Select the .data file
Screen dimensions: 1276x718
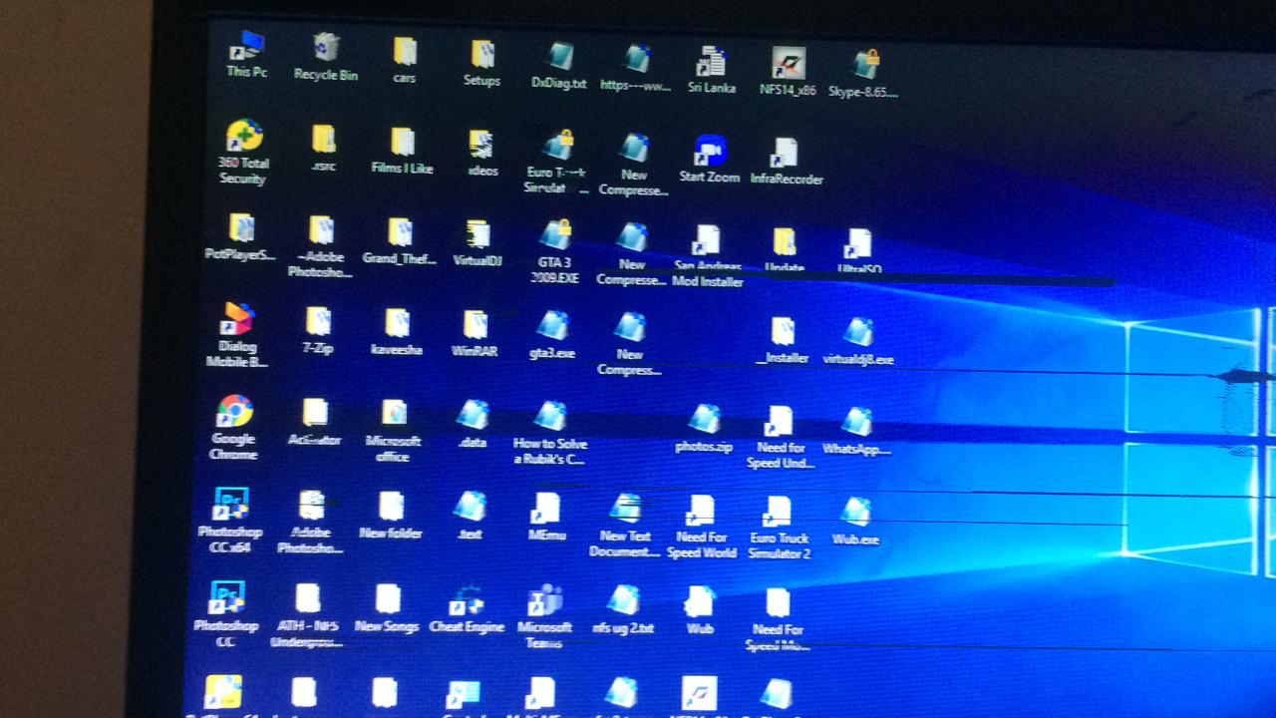click(x=472, y=425)
